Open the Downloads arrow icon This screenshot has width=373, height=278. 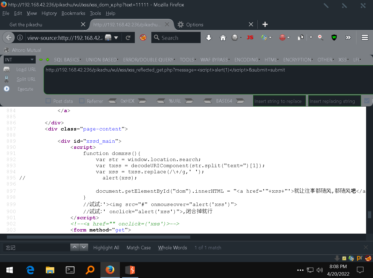[x=209, y=38]
